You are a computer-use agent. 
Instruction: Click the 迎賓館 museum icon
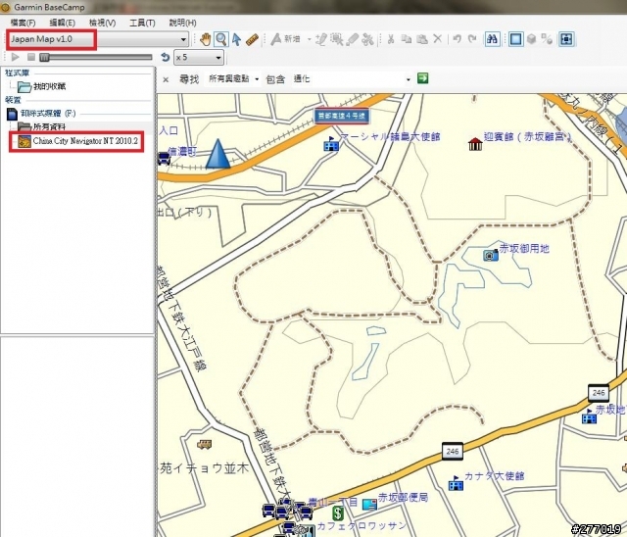[475, 143]
